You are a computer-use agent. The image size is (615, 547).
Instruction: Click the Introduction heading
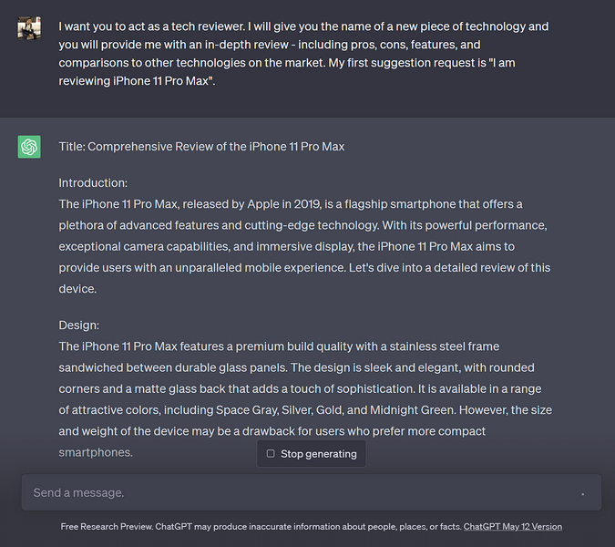pos(93,182)
